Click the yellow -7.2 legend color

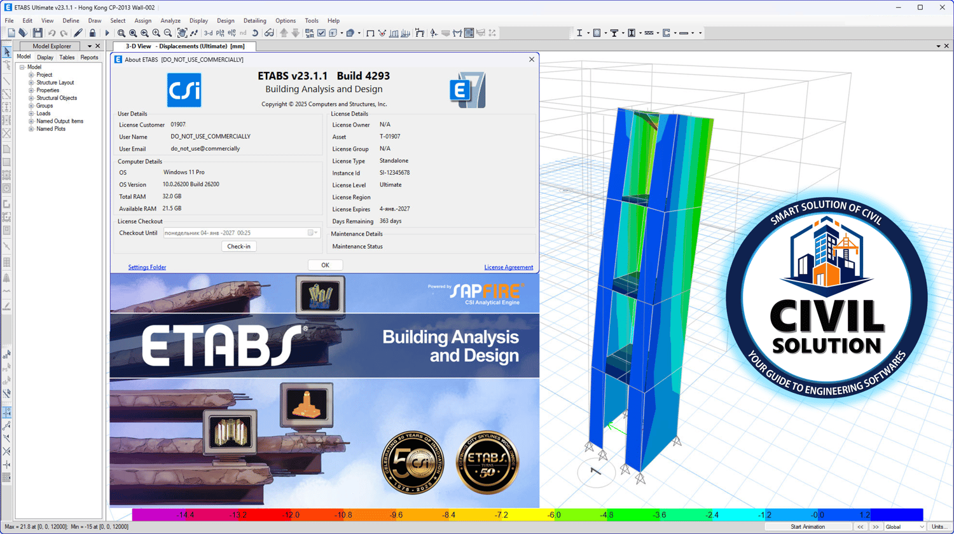point(502,515)
